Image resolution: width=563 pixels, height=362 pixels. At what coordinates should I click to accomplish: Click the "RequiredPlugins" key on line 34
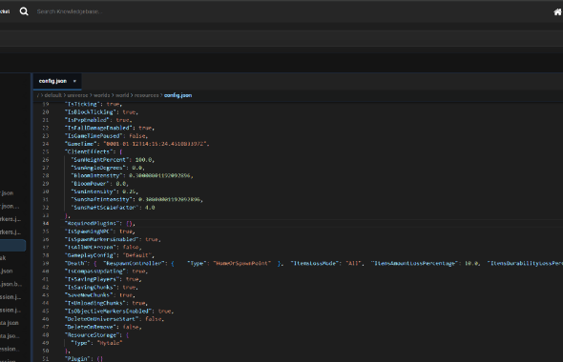click(92, 223)
